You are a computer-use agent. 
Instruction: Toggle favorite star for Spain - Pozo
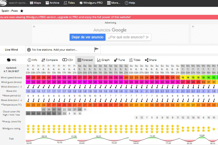pos(22,11)
